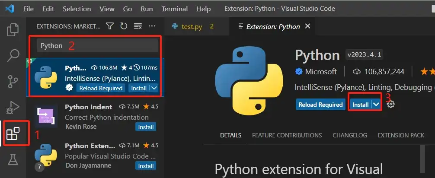Open the Explorer view in activity bar
435x178 pixels.
point(13,30)
